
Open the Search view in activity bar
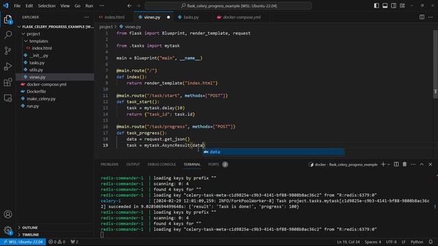coord(8,35)
